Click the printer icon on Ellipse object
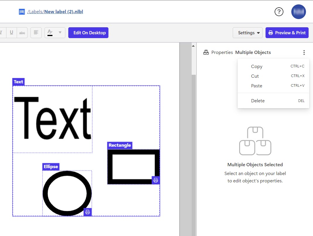Image resolution: width=313 pixels, height=236 pixels. point(88,212)
